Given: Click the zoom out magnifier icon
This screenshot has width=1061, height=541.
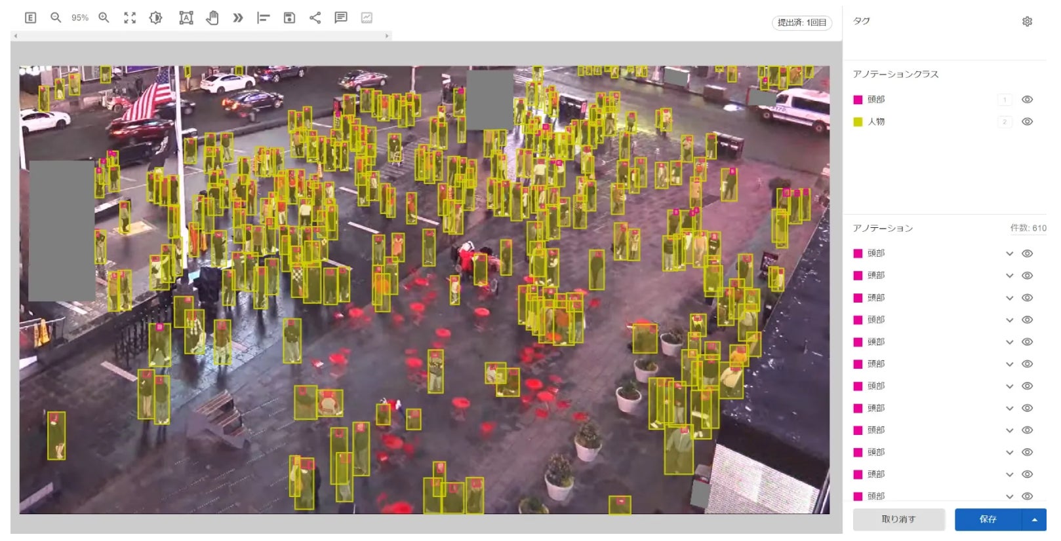Looking at the screenshot, I should point(56,18).
